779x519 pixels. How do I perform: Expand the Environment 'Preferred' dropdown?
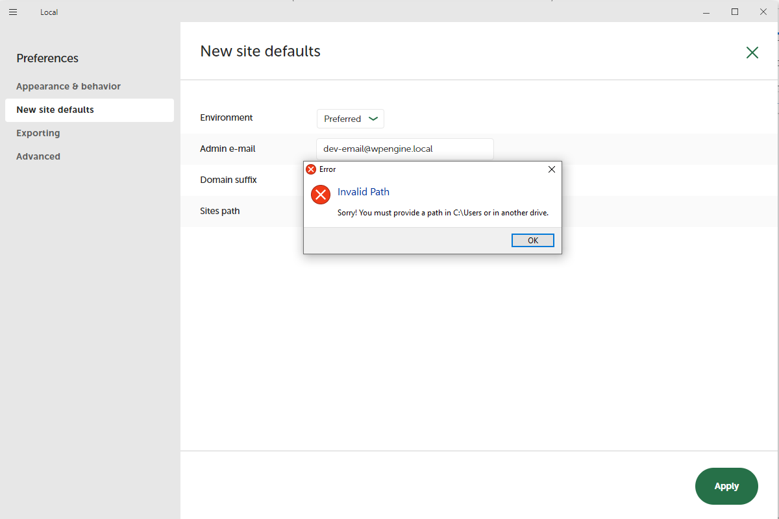pos(351,119)
